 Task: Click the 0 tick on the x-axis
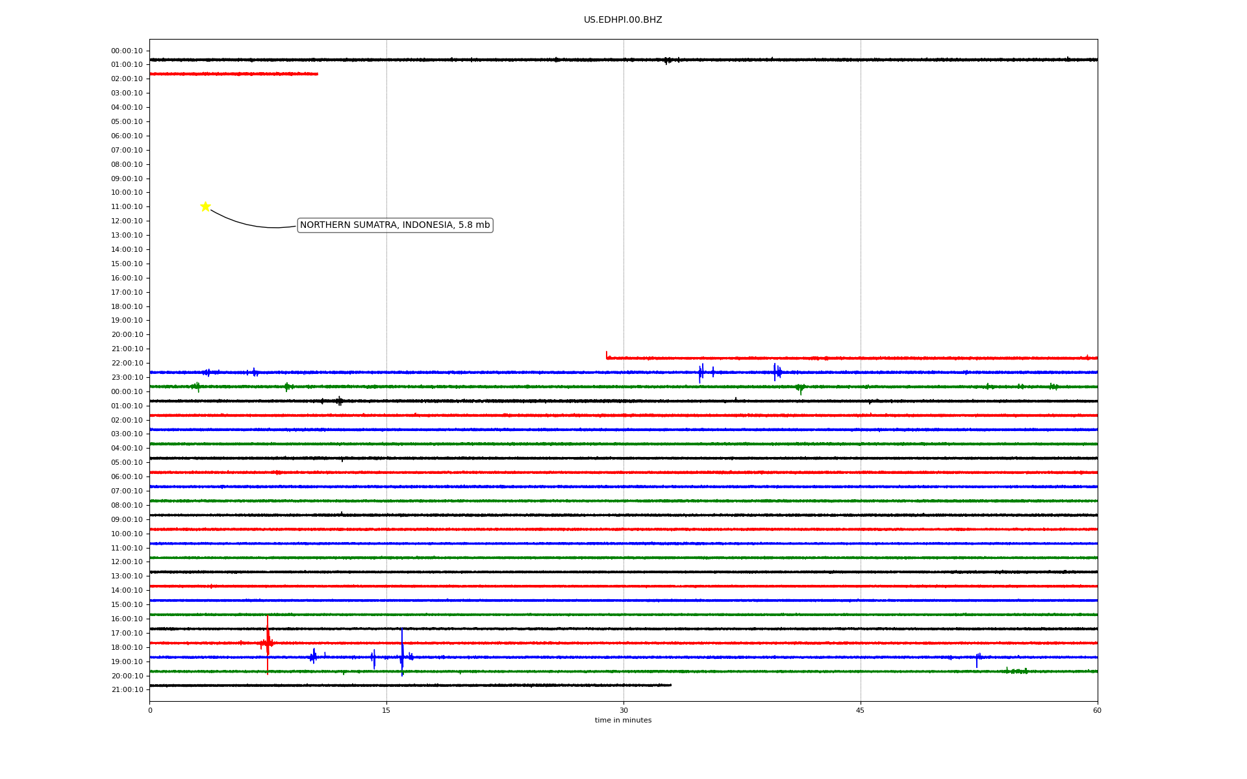pos(150,710)
